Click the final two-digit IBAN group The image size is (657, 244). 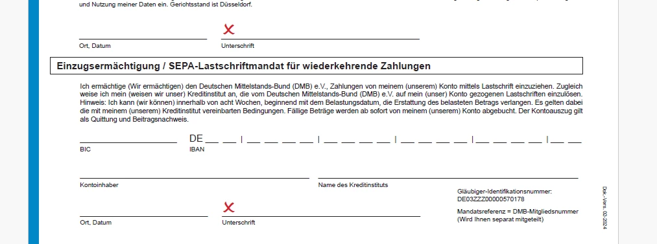click(566, 142)
